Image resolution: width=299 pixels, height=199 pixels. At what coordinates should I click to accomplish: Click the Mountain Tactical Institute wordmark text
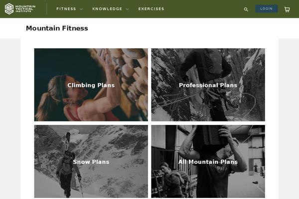click(x=25, y=9)
